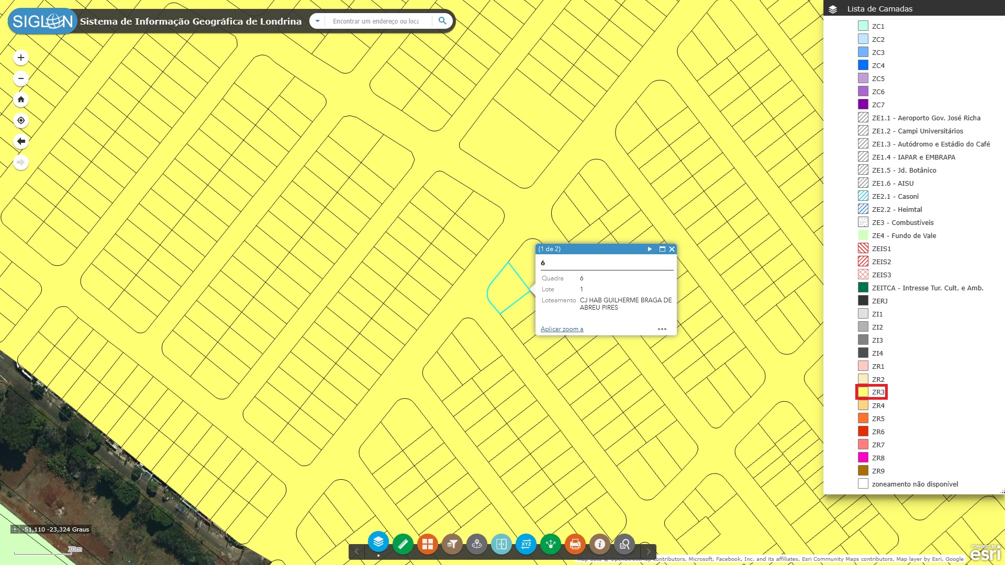
Task: Zoom out of the map
Action: pos(21,78)
